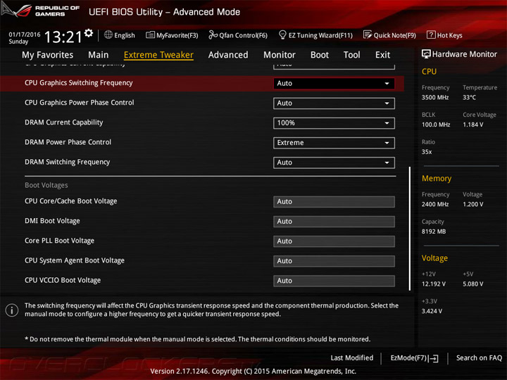507x380 pixels.
Task: Click the EZ Tuning Wizard bulb icon
Action: click(282, 34)
